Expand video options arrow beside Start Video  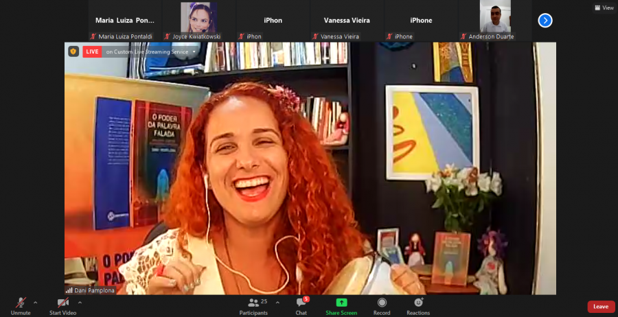(x=80, y=302)
